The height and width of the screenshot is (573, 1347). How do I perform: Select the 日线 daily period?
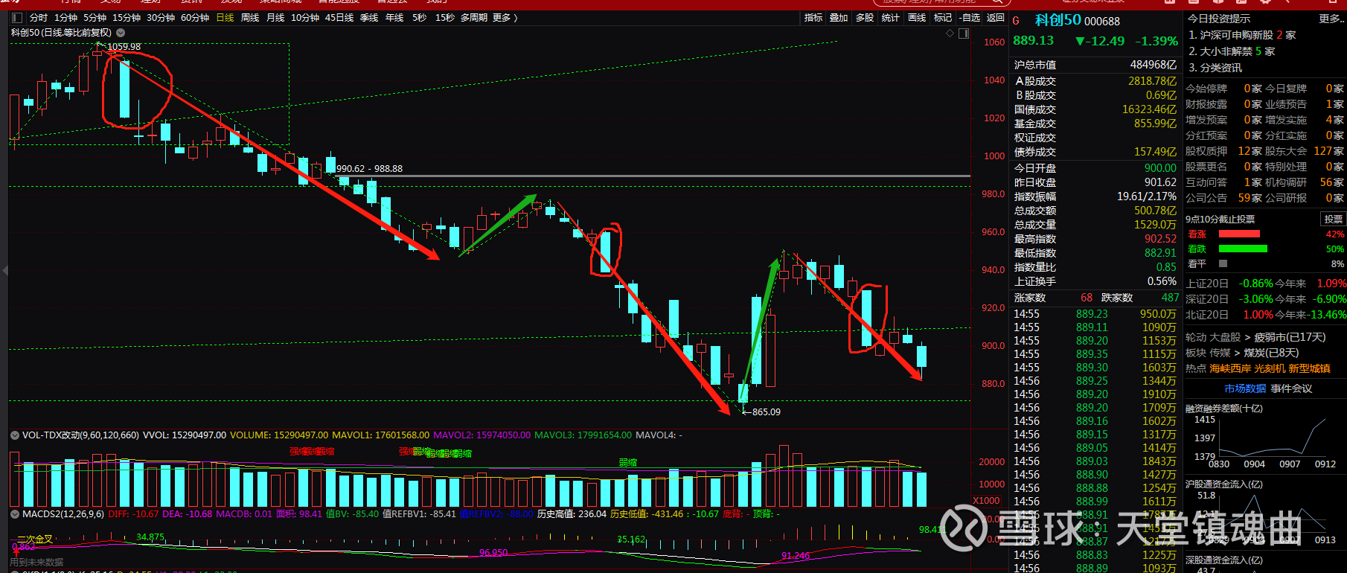(x=225, y=17)
